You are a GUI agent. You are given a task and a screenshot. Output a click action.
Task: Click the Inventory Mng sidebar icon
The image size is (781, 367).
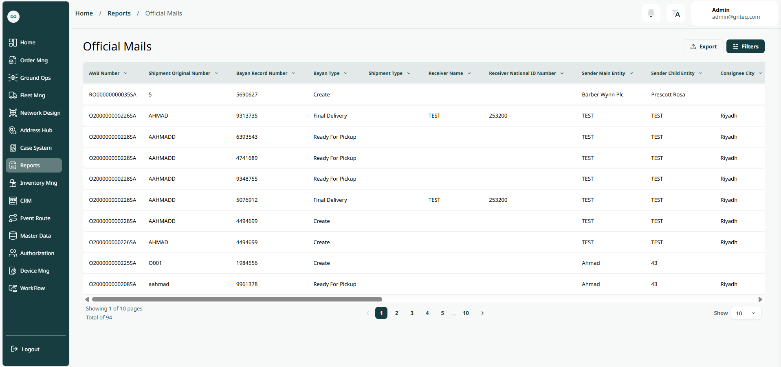point(13,183)
